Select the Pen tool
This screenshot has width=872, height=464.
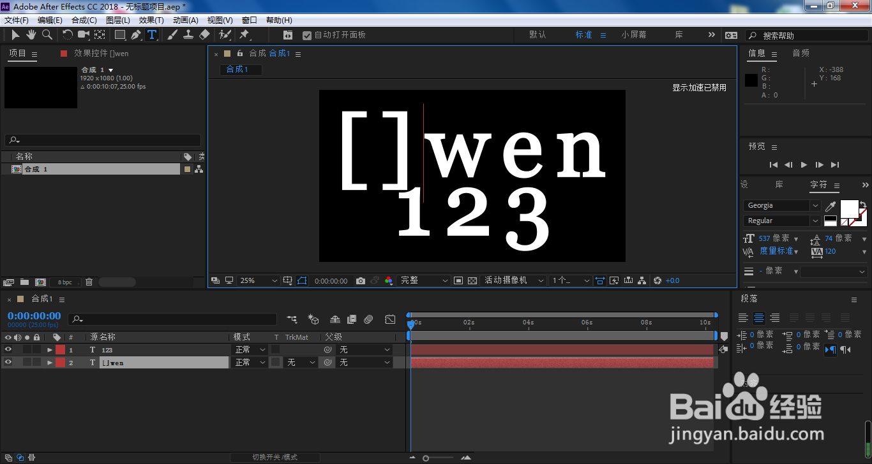[136, 35]
